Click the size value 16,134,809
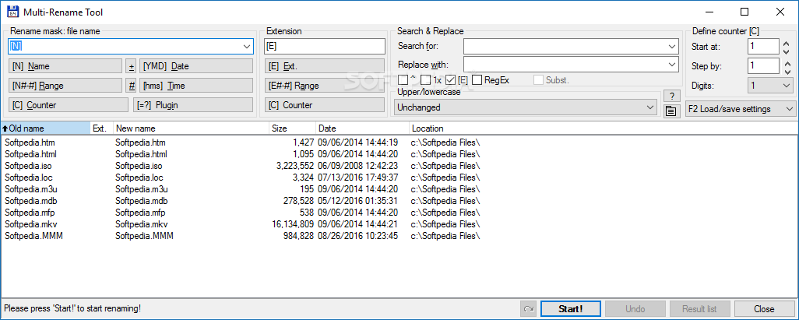 (293, 224)
